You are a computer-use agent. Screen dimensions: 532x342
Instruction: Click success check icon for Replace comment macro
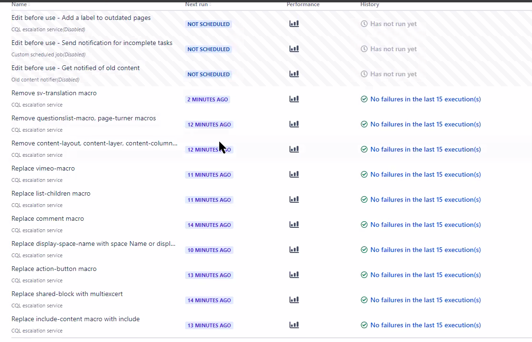(364, 224)
